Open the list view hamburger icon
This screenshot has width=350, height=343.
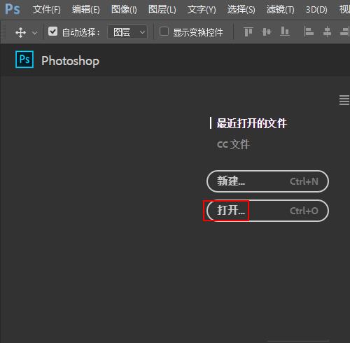point(344,100)
